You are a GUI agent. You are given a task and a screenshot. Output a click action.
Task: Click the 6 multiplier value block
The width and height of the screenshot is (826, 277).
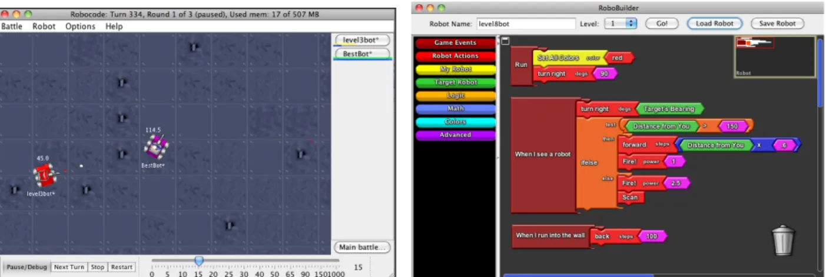784,145
